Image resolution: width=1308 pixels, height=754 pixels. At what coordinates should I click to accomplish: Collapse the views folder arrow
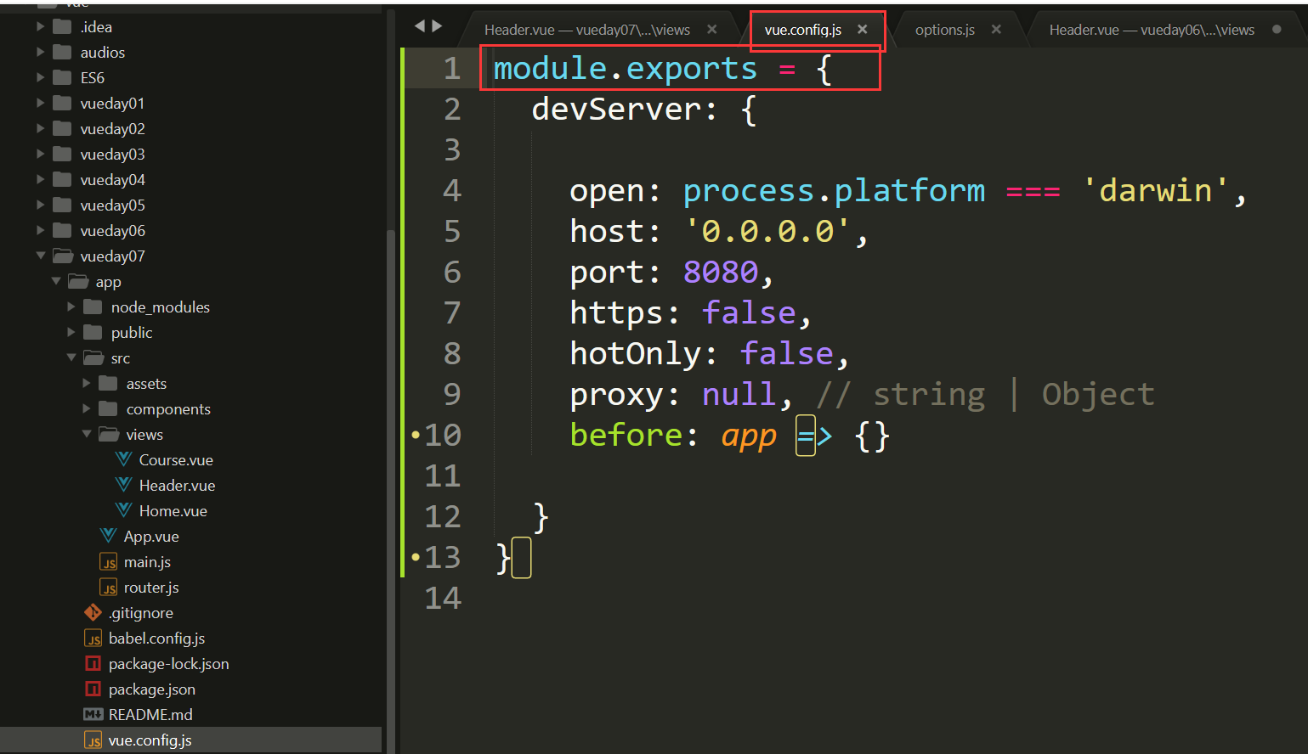[x=86, y=434]
